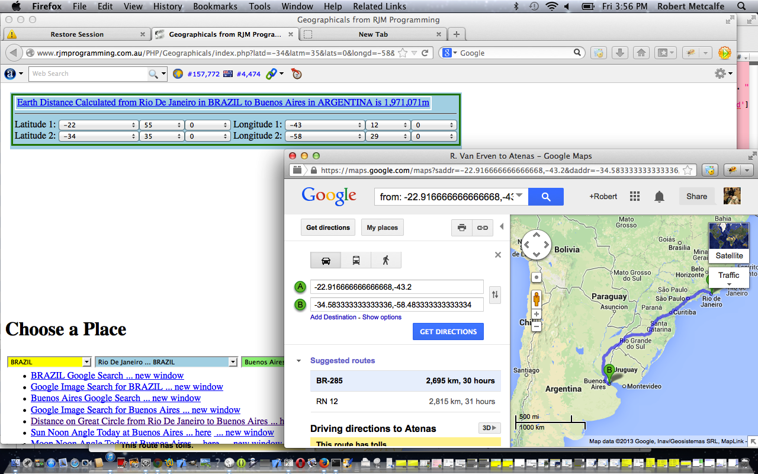Collapse Google Maps side panel arrow
Viewport: 758px width, 474px height.
(502, 227)
